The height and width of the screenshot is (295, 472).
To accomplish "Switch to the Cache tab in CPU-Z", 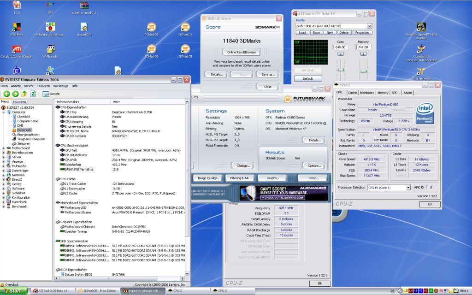I will (x=353, y=93).
